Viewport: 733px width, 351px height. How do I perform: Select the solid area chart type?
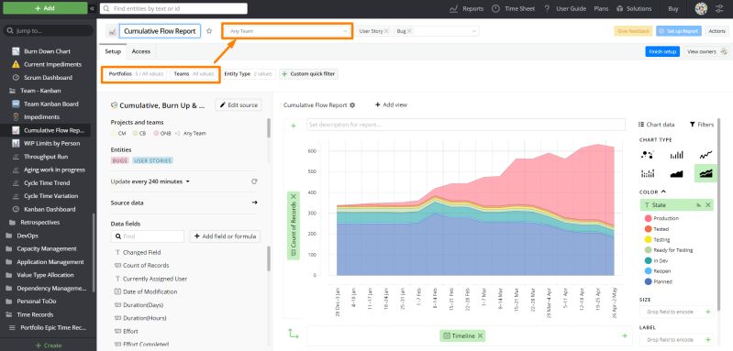(x=676, y=173)
